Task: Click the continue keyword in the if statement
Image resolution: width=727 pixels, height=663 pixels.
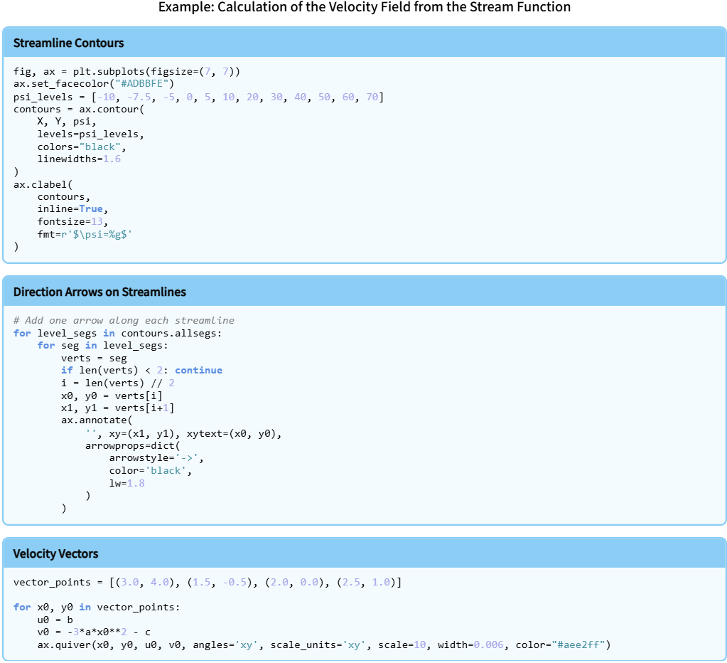Action: pos(198,371)
